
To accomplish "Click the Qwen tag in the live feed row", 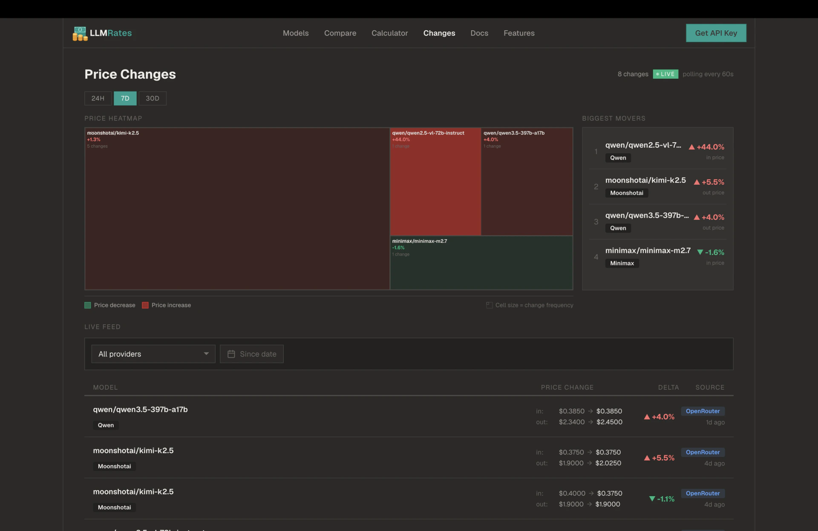I will 106,425.
